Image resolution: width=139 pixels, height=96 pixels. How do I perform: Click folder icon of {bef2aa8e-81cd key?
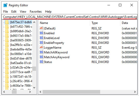click(x=7, y=63)
